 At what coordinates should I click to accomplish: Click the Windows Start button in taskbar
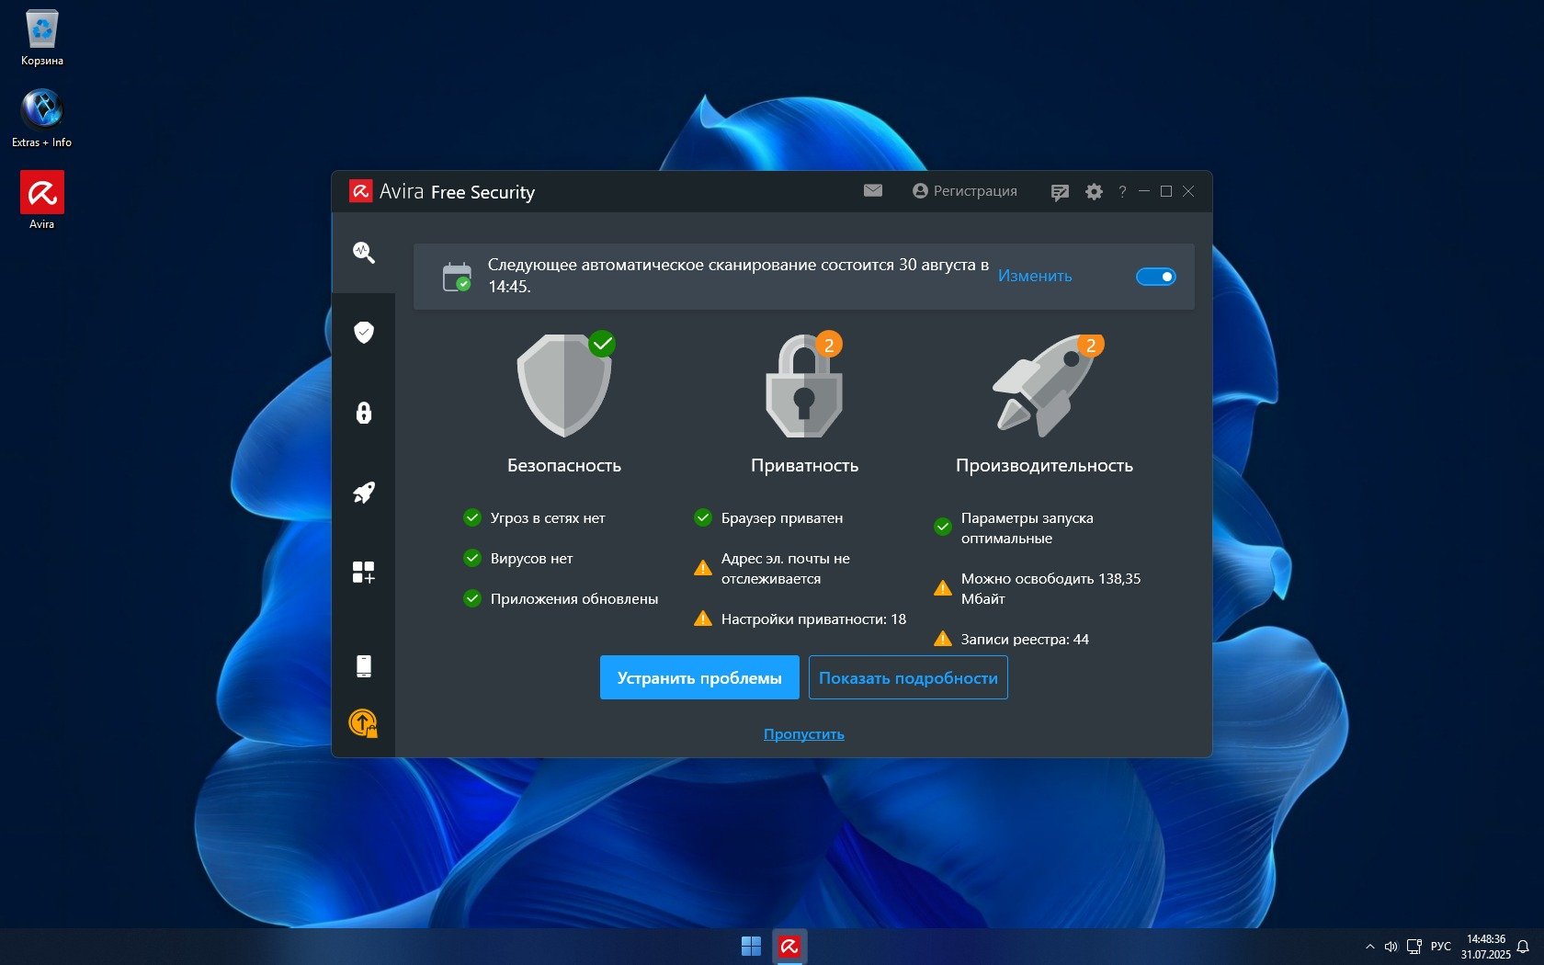751,947
